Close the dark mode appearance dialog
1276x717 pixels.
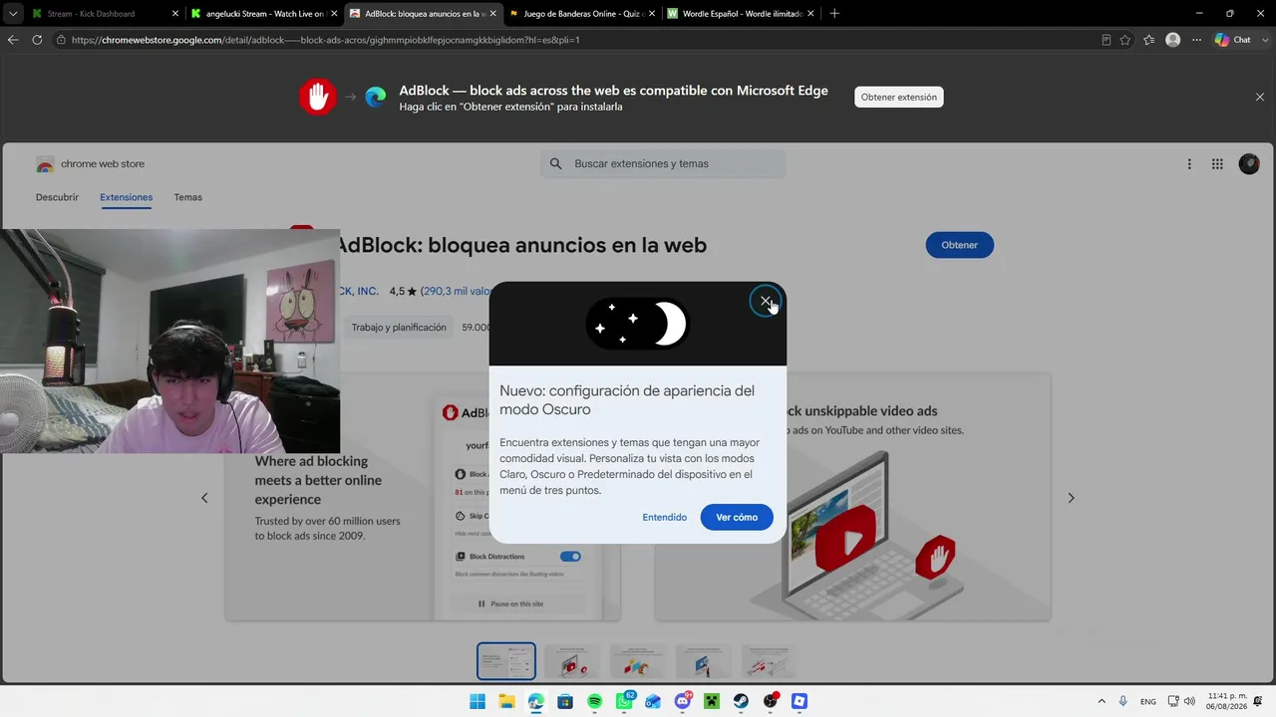pyautogui.click(x=765, y=301)
